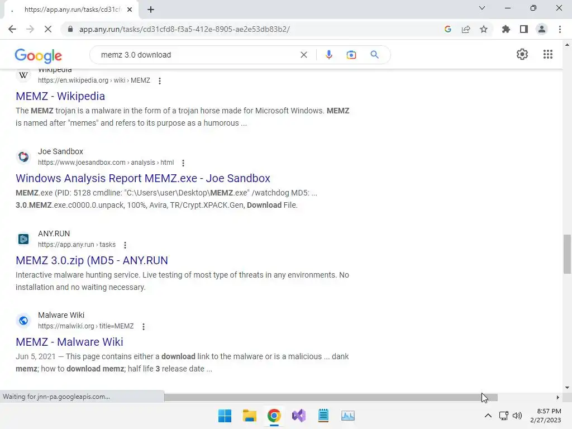
Task: Select the app.any.run browser tab
Action: (71, 9)
